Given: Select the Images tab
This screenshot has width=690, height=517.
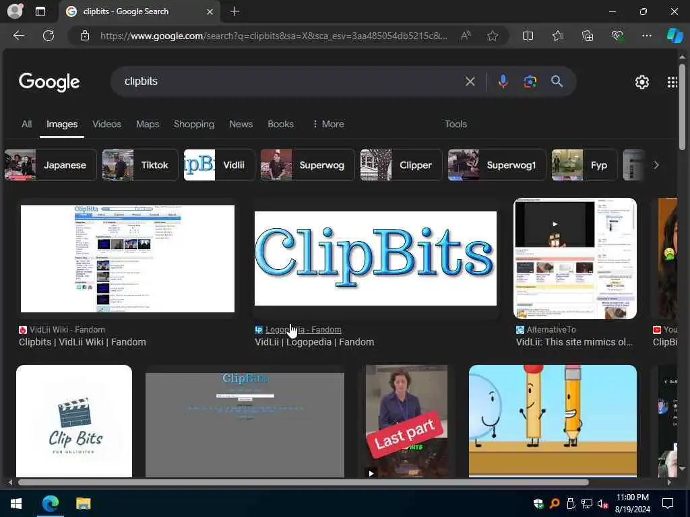Looking at the screenshot, I should tap(62, 125).
